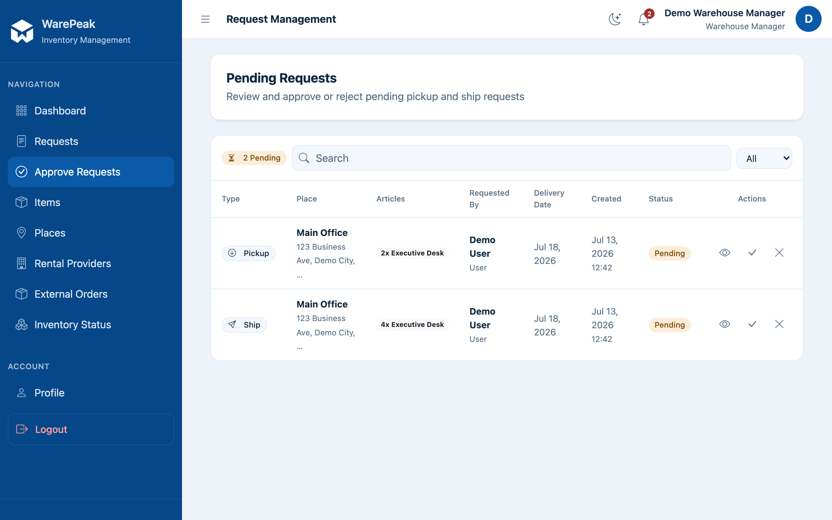View details of the Ship request
Screen dimensions: 832x520
(x=725, y=324)
